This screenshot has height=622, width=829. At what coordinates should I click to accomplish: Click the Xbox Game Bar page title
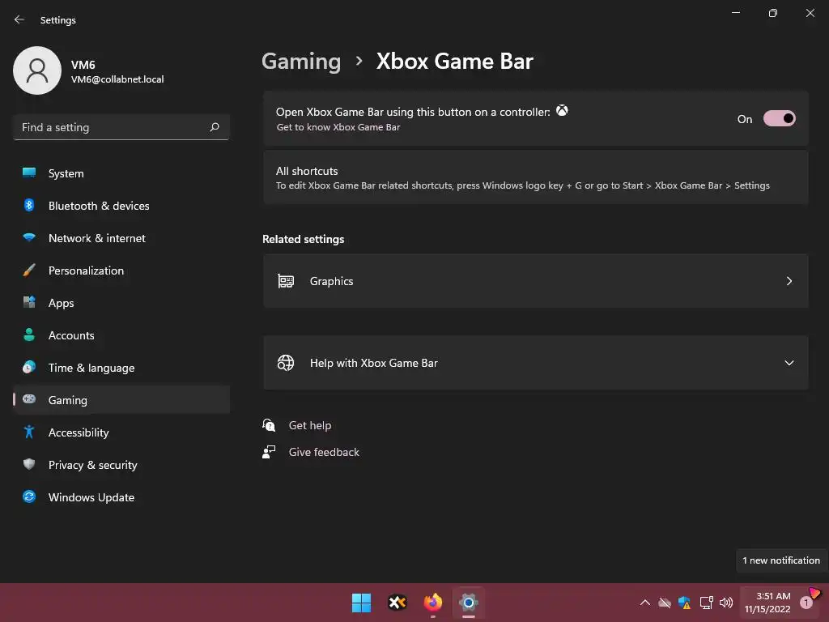coord(455,62)
